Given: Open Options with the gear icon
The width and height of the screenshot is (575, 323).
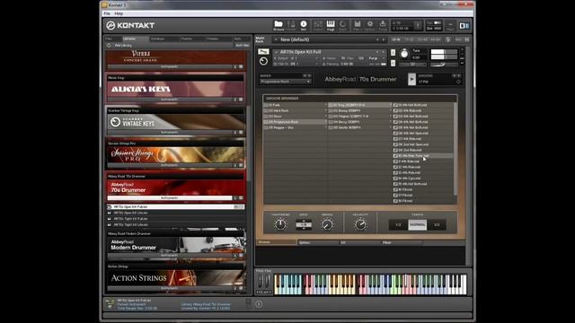Looking at the screenshot, I should pos(369,25).
